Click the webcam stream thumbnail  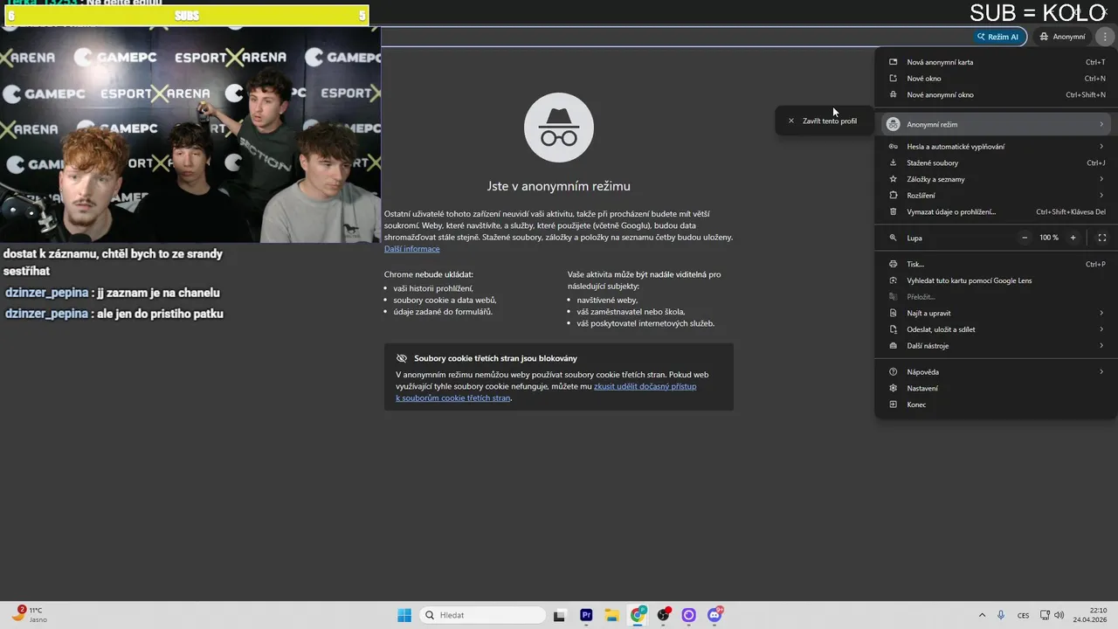pyautogui.click(x=190, y=134)
